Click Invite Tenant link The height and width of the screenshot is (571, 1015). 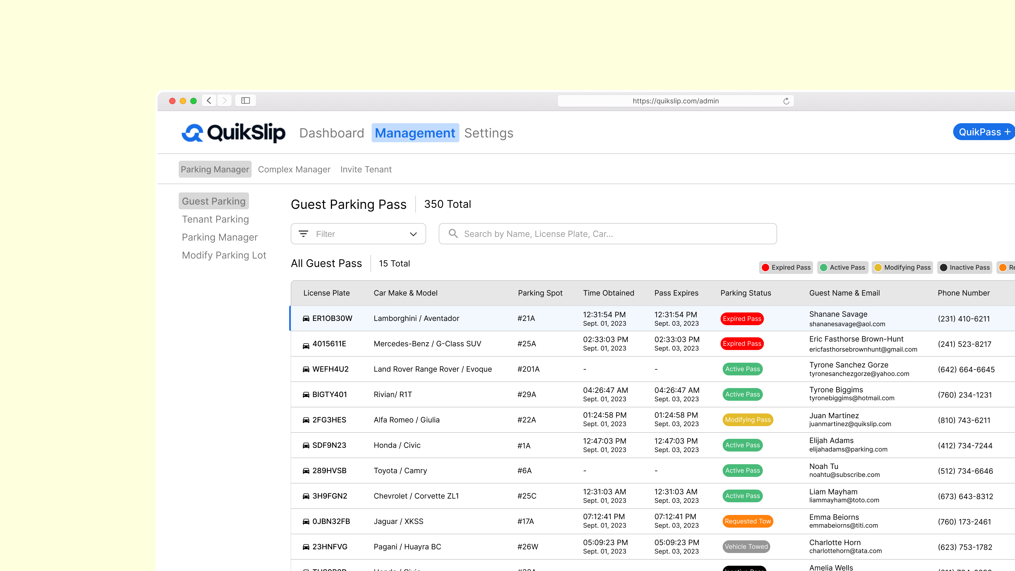(x=366, y=169)
